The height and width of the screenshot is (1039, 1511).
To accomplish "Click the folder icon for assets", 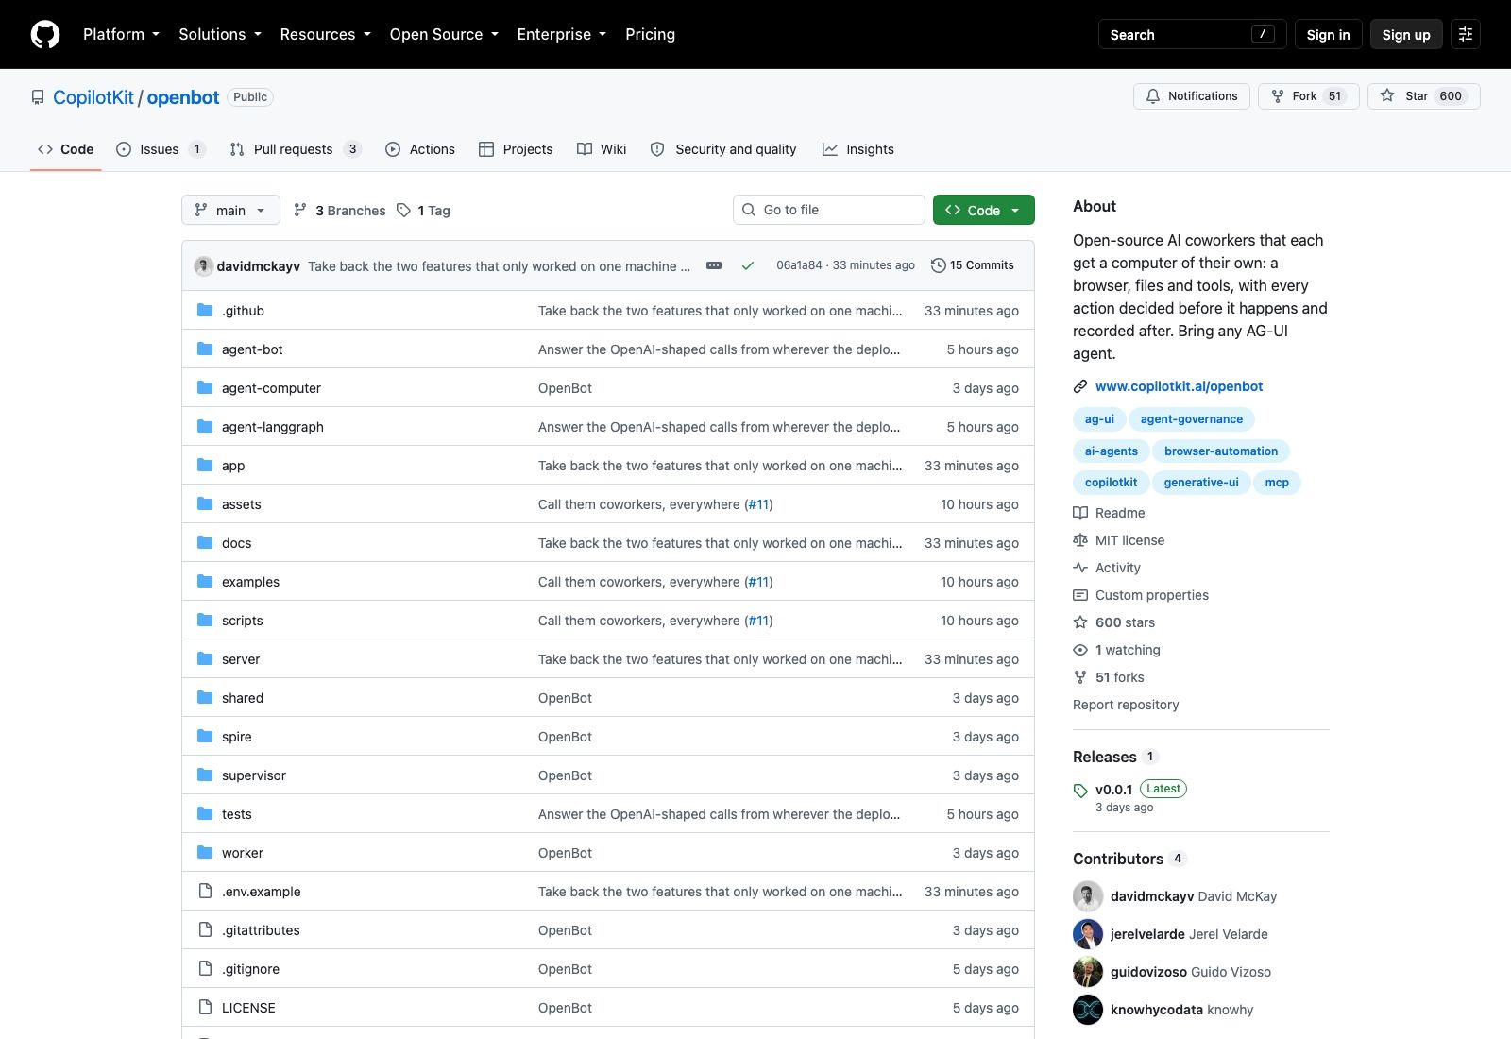I will 205,503.
